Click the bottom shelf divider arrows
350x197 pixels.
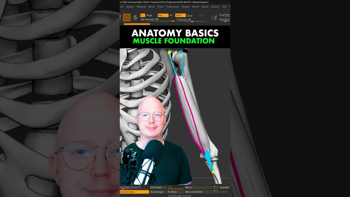click(x=180, y=196)
